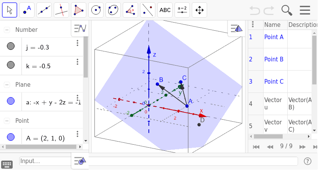Select the Angle tool
The height and width of the screenshot is (170, 318).
coord(130,10)
